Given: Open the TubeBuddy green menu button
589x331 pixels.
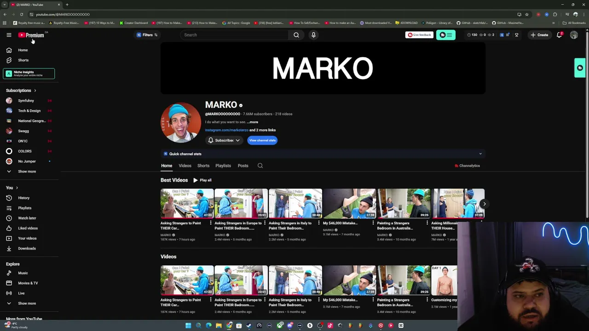Looking at the screenshot, I should click(x=445, y=35).
